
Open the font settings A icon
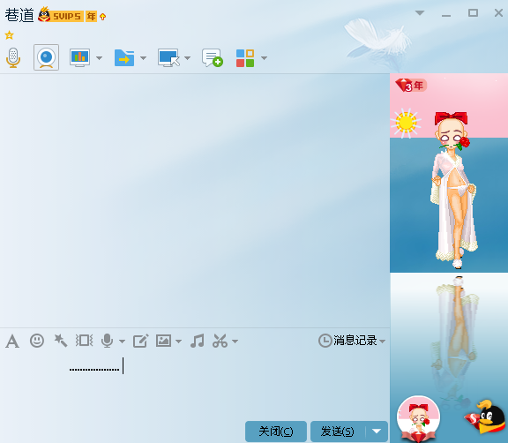pyautogui.click(x=12, y=342)
